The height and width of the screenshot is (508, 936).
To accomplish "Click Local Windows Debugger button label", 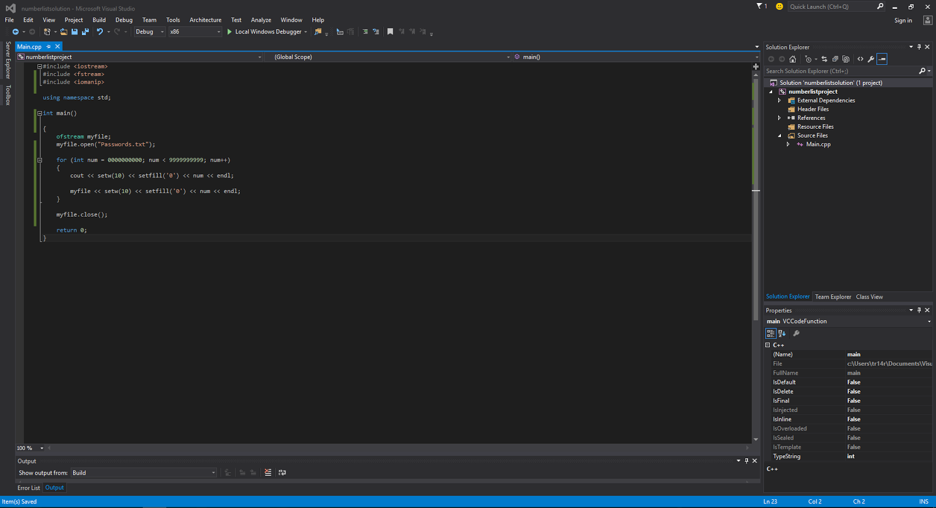I will (x=269, y=32).
